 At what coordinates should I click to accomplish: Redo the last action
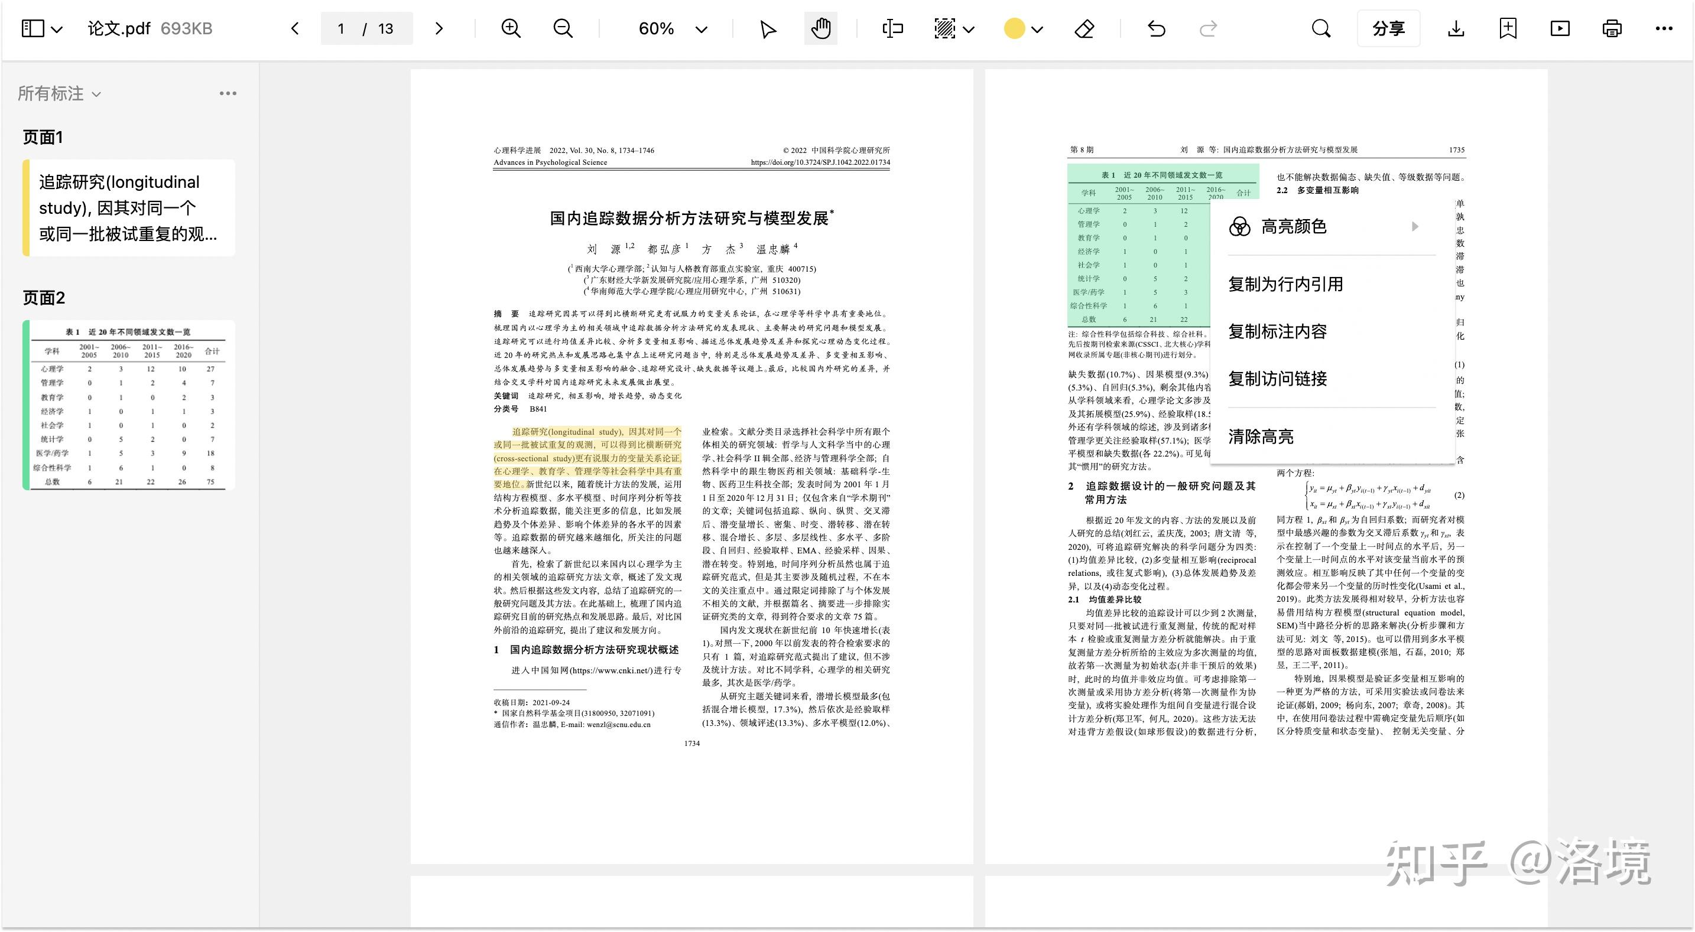1208,28
